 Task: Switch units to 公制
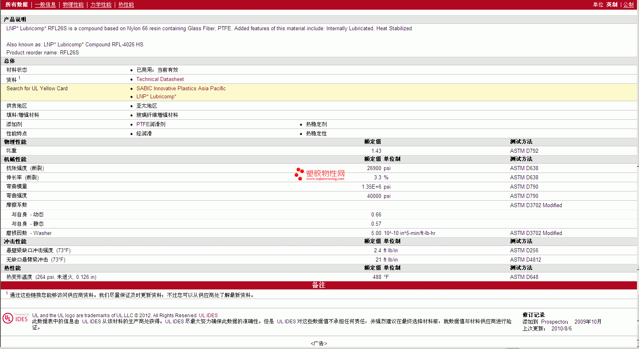pos(629,4)
